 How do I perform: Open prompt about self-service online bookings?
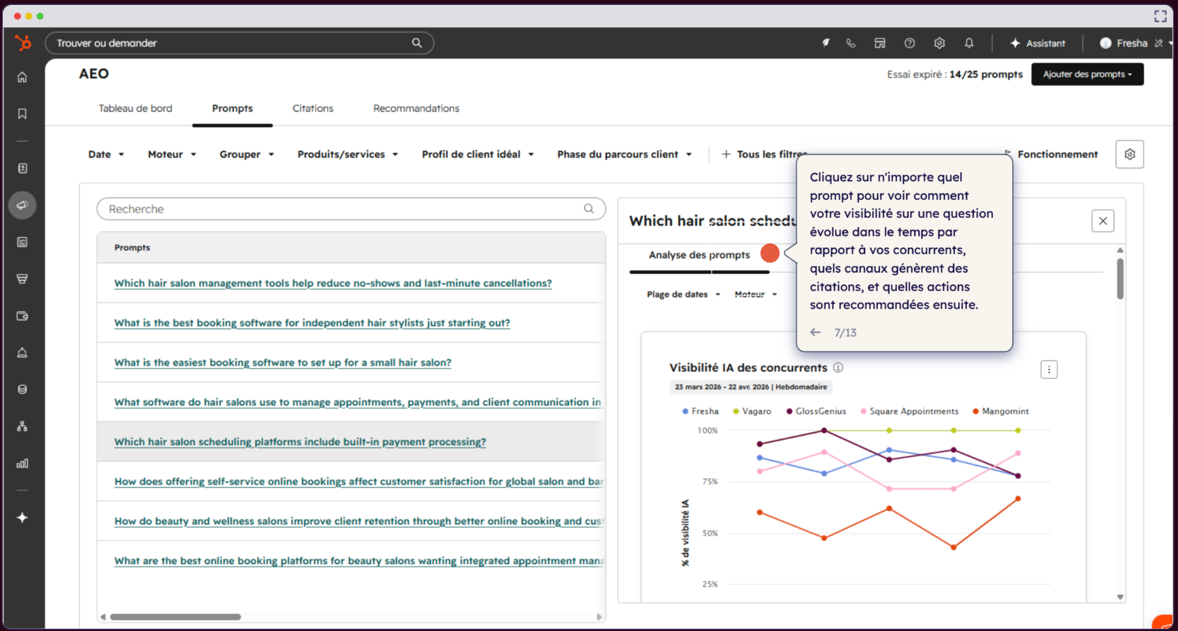pos(359,481)
